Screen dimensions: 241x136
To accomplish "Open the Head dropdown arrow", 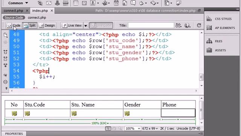I will point(146,3).
